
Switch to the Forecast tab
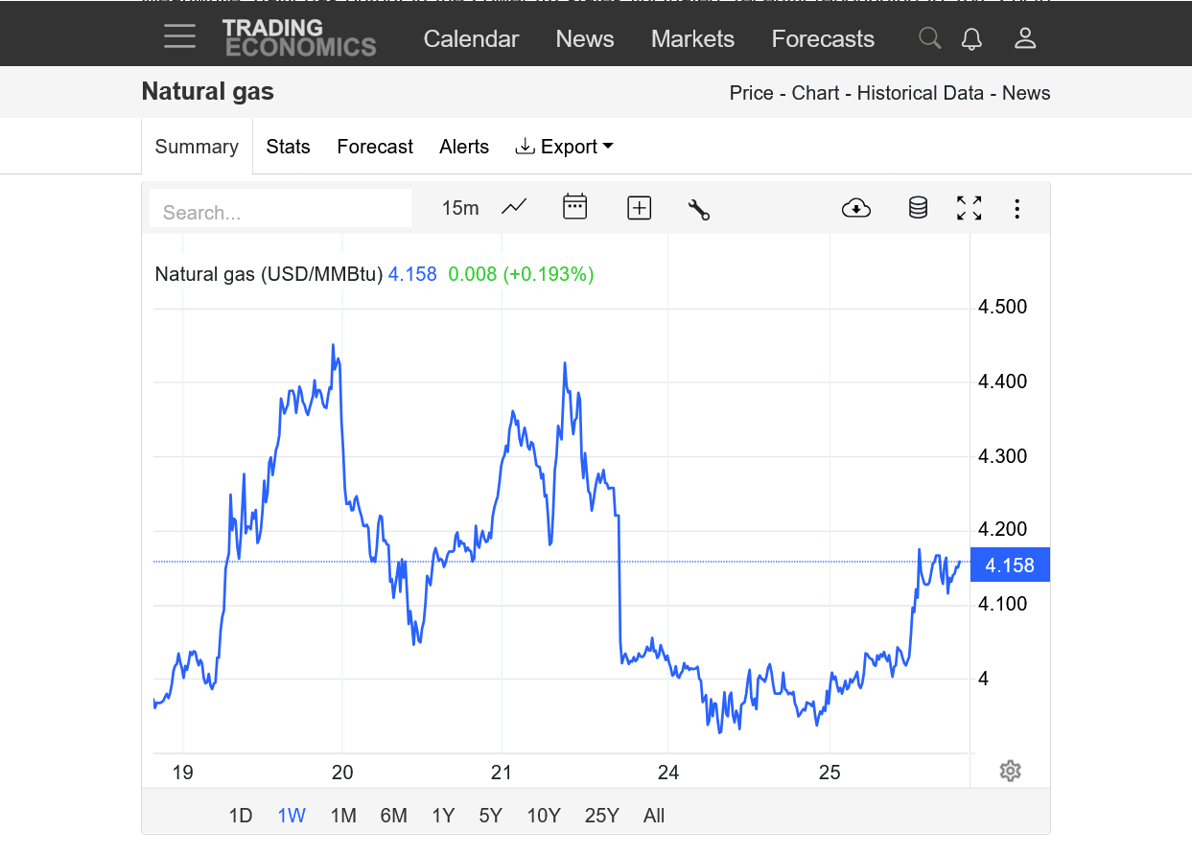click(x=375, y=147)
